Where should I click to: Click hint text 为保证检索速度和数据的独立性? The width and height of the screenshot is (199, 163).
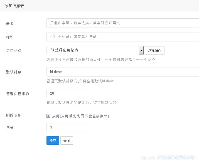tap(73, 60)
